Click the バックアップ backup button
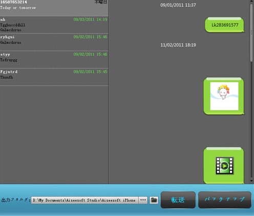 tap(225, 200)
